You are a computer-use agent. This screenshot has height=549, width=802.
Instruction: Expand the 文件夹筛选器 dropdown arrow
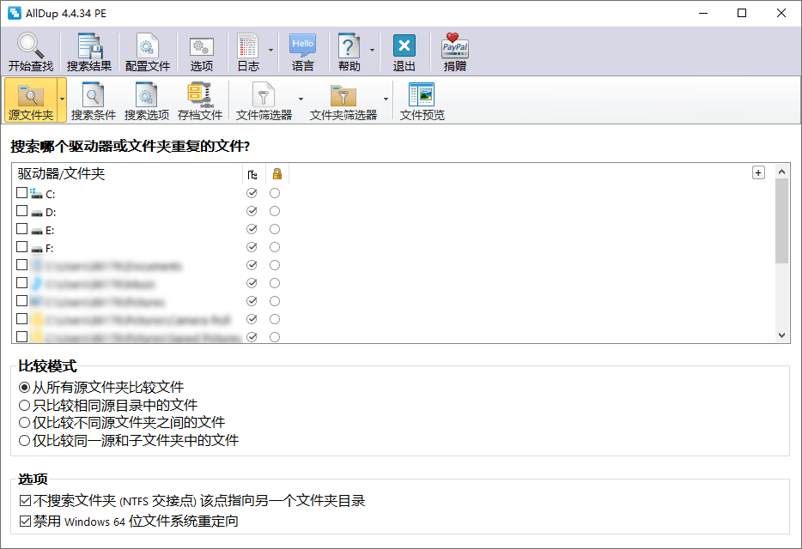[x=386, y=100]
